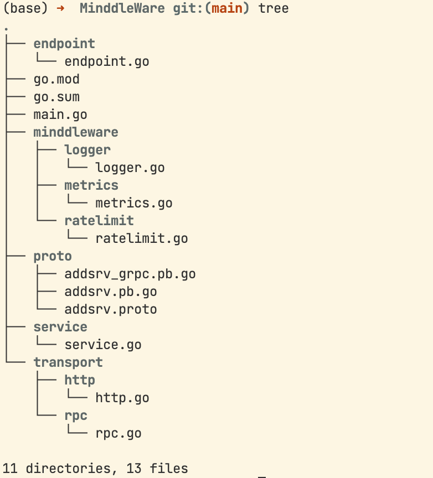Click the metrics.go file name
The height and width of the screenshot is (478, 433).
[x=134, y=204]
